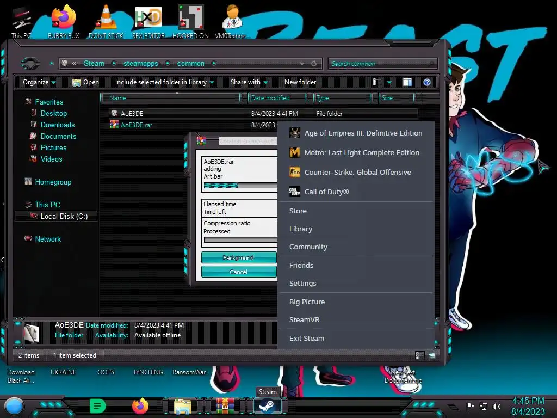The image size is (557, 418).
Task: Go to the steamapps breadcrumb folder
Action: coord(141,63)
